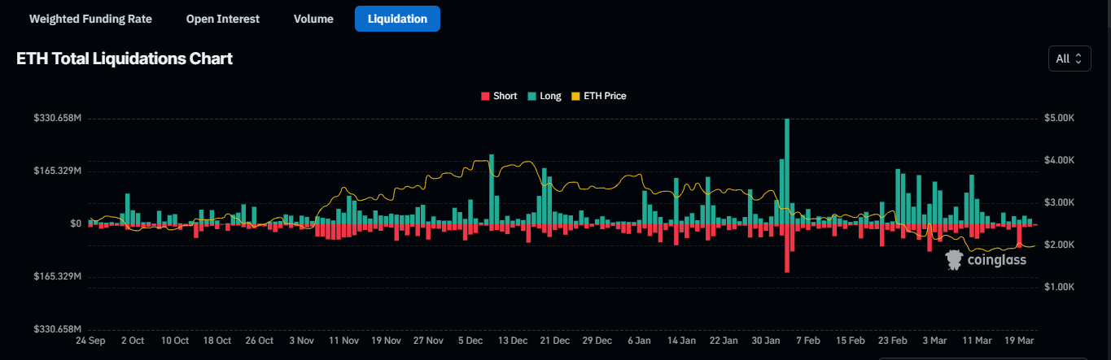The image size is (1111, 360).
Task: Select the Volume tab
Action: 313,19
